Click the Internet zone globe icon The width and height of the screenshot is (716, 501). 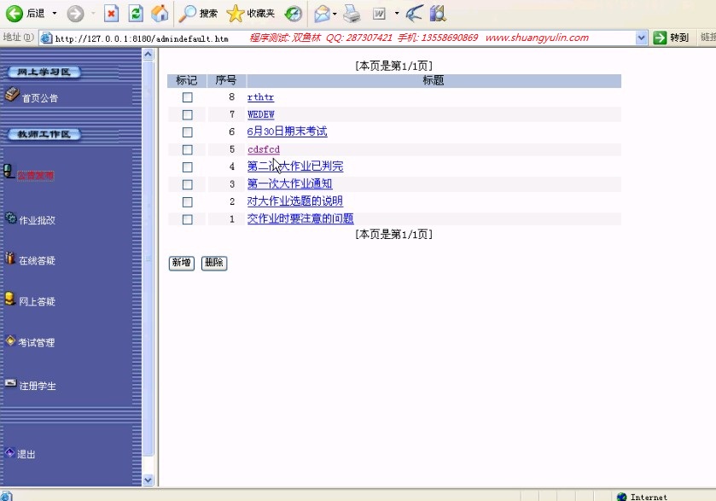[x=621, y=497]
